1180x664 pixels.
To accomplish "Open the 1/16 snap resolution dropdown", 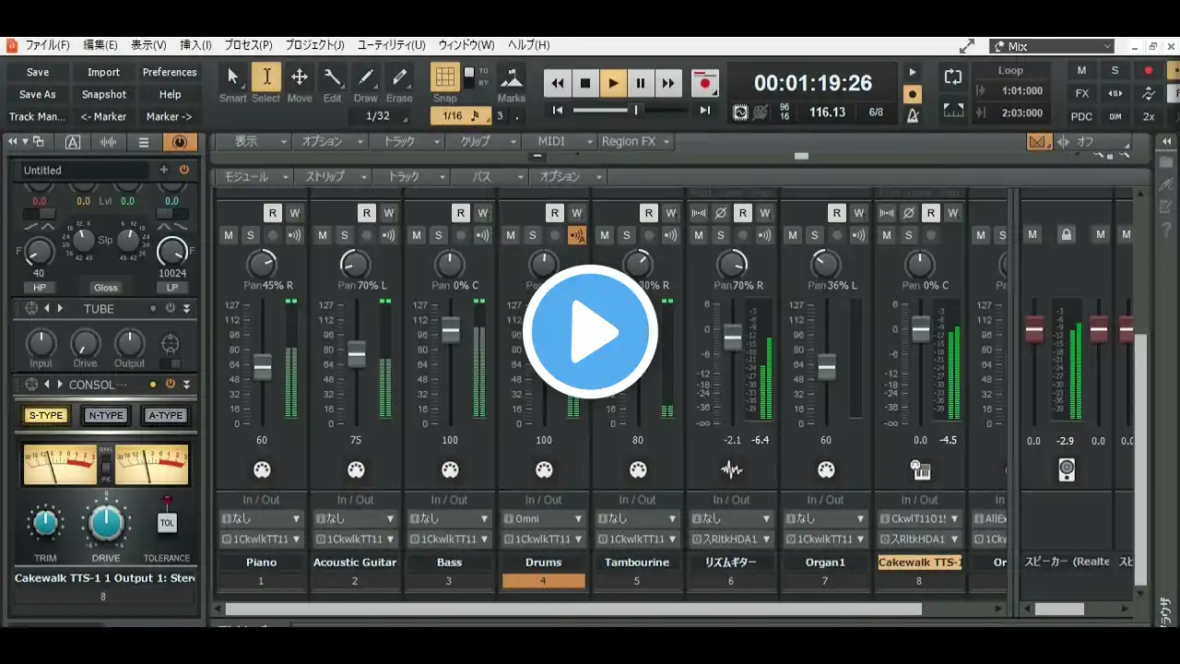I will [x=461, y=115].
